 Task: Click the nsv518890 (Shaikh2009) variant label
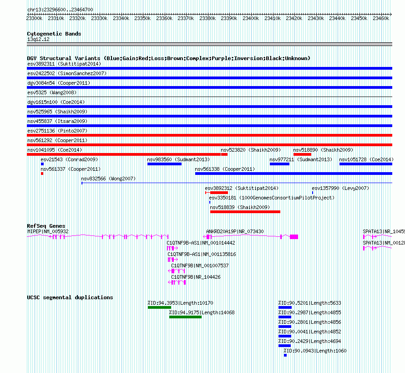point(323,150)
